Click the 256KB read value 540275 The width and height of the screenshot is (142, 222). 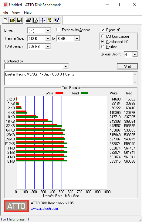(130, 139)
